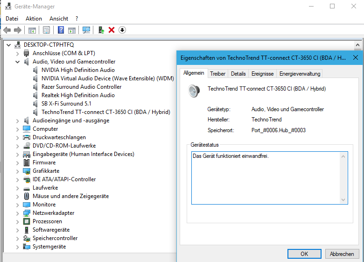364x262 pixels.
Task: Click the Gerätestatus scrollbar down arrow
Action: tap(343, 200)
